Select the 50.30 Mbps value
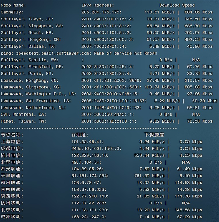 click(x=205, y=101)
